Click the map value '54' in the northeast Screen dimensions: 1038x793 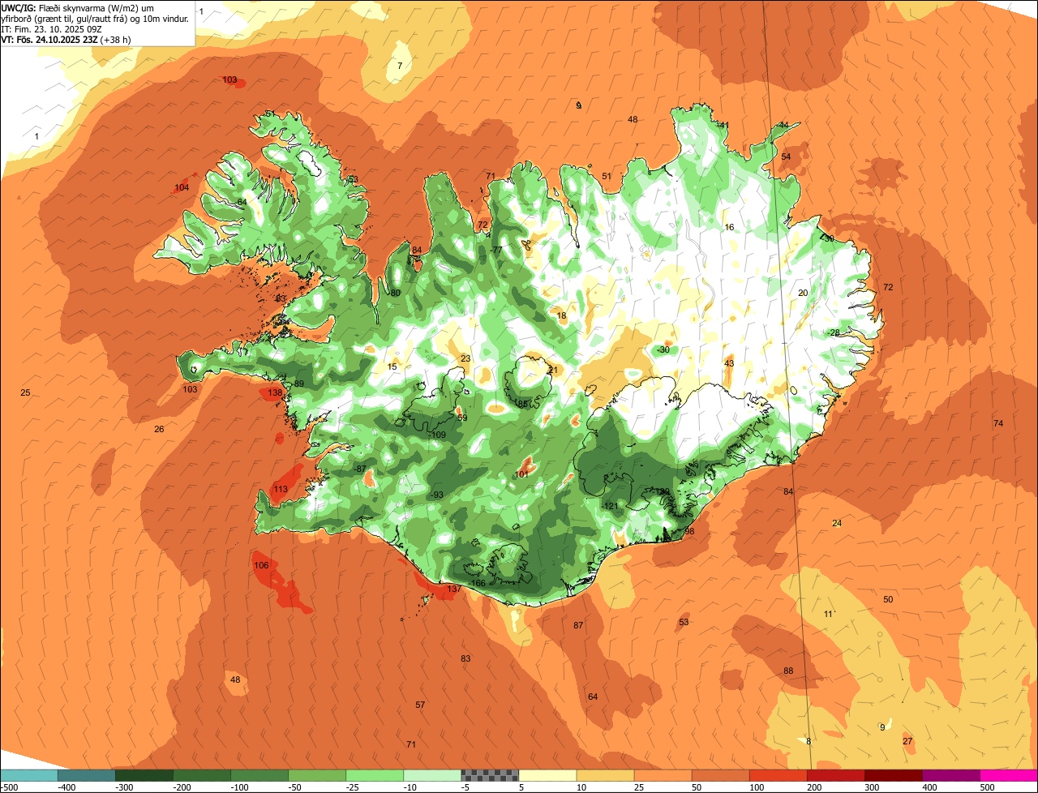tap(786, 156)
